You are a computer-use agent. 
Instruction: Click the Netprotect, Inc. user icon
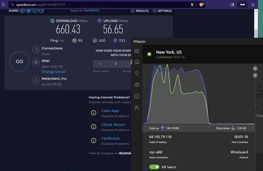coord(36,80)
